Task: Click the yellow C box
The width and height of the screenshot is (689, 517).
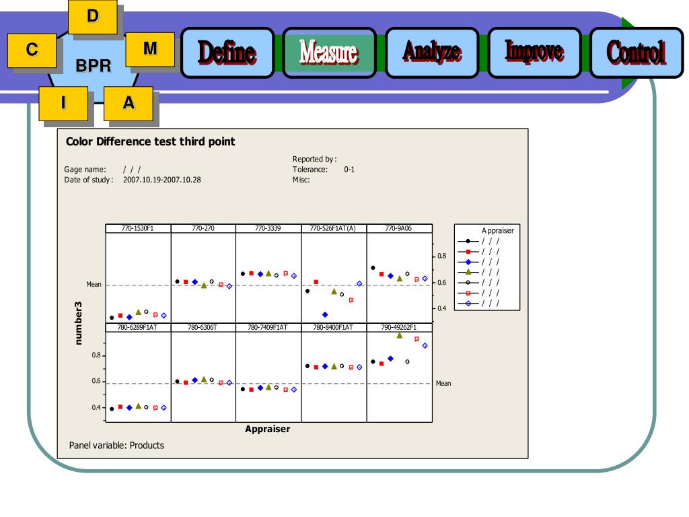Action: pyautogui.click(x=32, y=50)
